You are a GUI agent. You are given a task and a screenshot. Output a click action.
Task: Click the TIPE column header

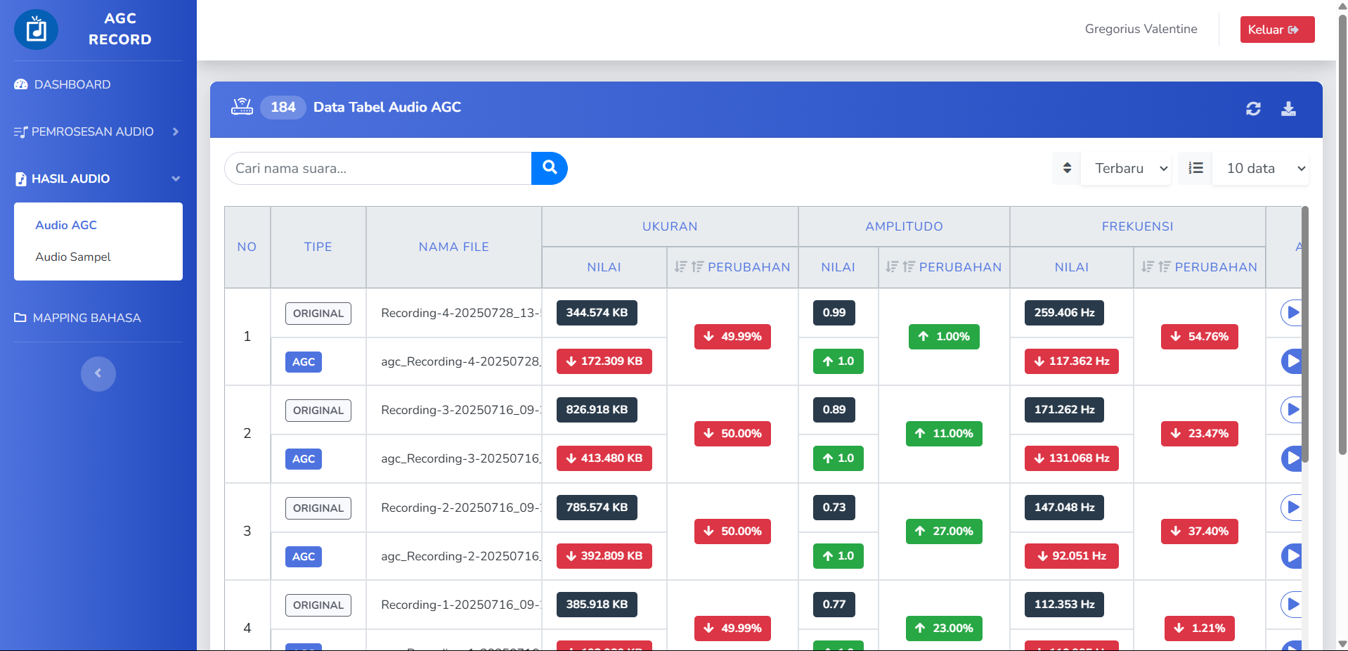point(318,247)
